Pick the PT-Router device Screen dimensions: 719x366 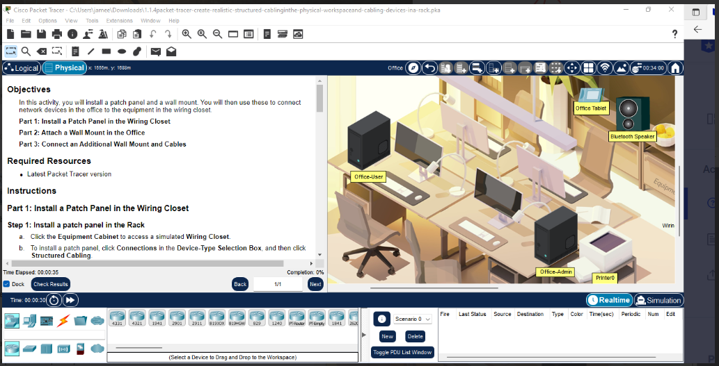297,317
